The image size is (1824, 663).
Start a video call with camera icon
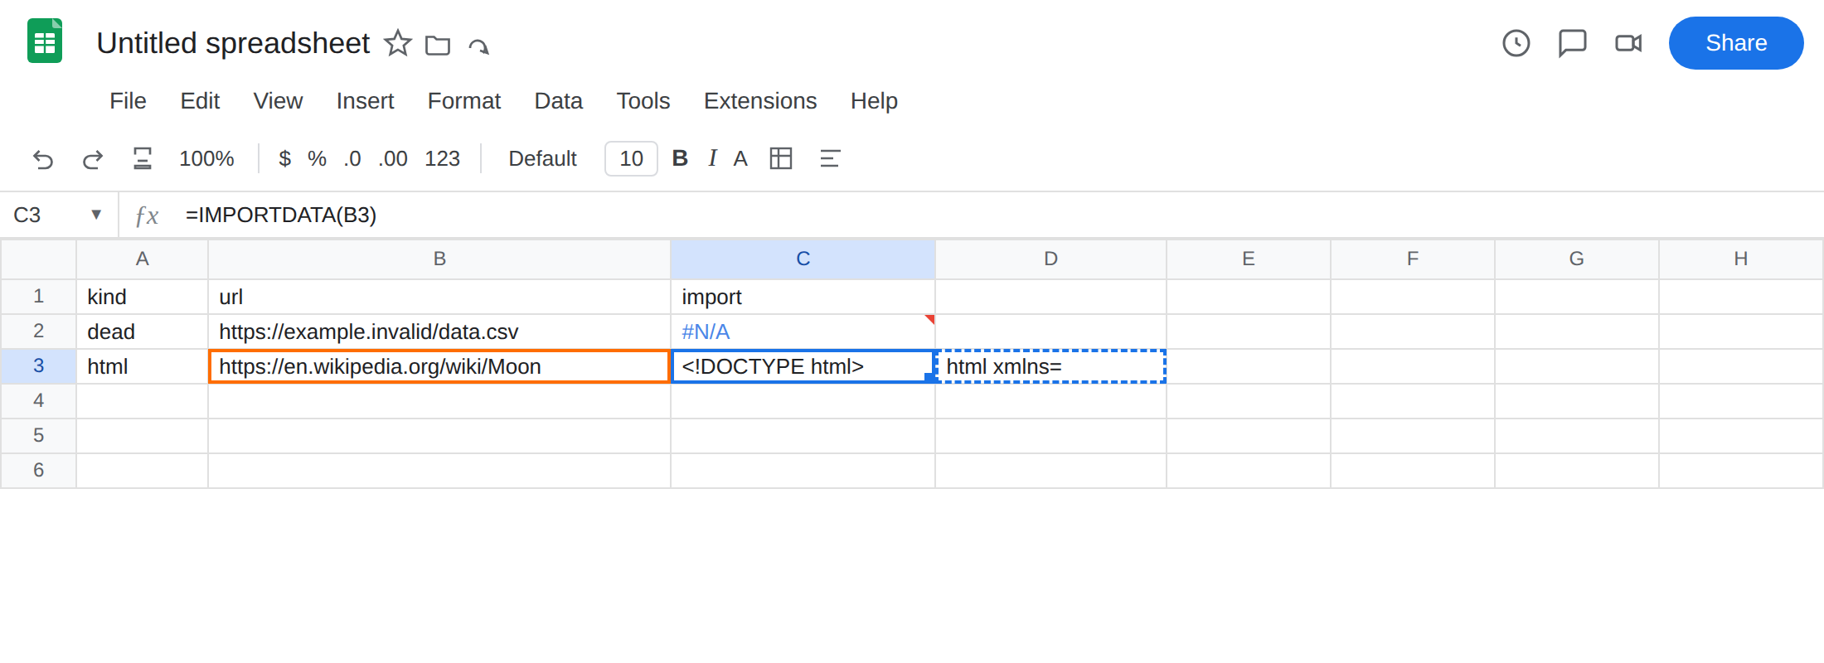[x=1628, y=43]
